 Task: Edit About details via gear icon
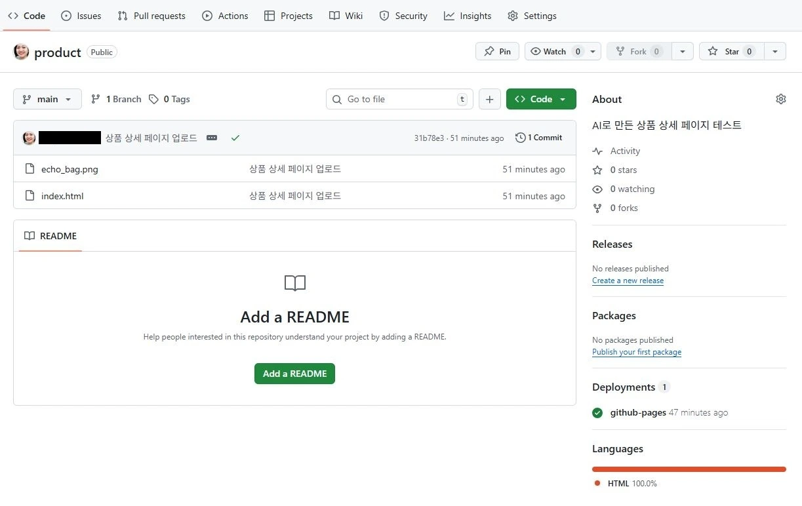(x=780, y=99)
